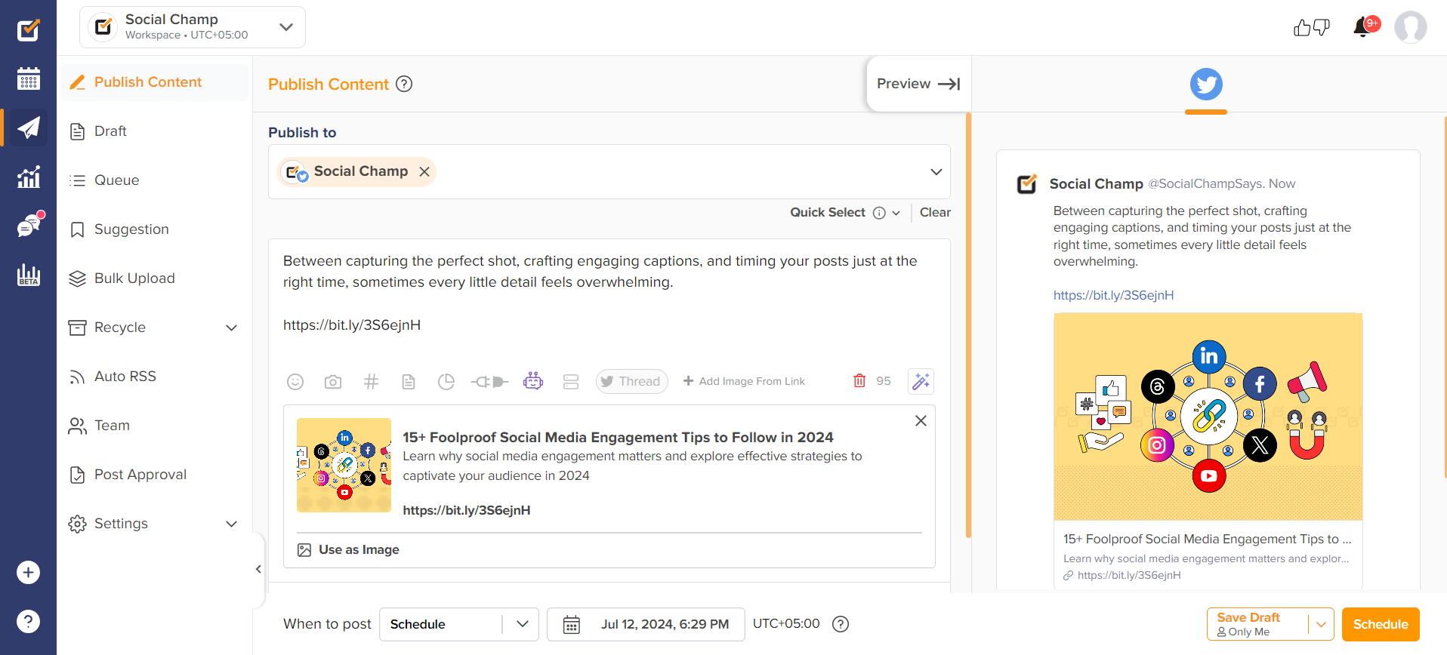
Task: Open the analytics chart icon in left rail
Action: point(28,177)
